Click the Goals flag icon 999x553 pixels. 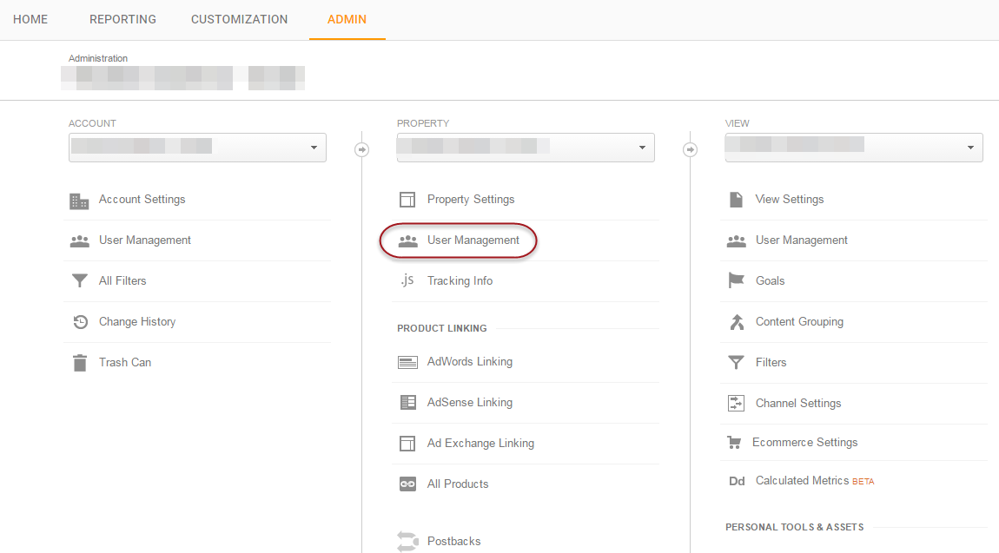pyautogui.click(x=736, y=281)
